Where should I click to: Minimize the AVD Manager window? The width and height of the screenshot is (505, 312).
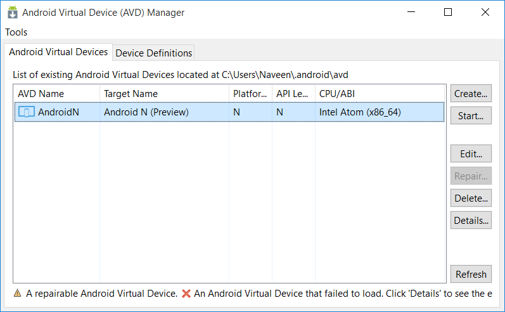tap(411, 12)
